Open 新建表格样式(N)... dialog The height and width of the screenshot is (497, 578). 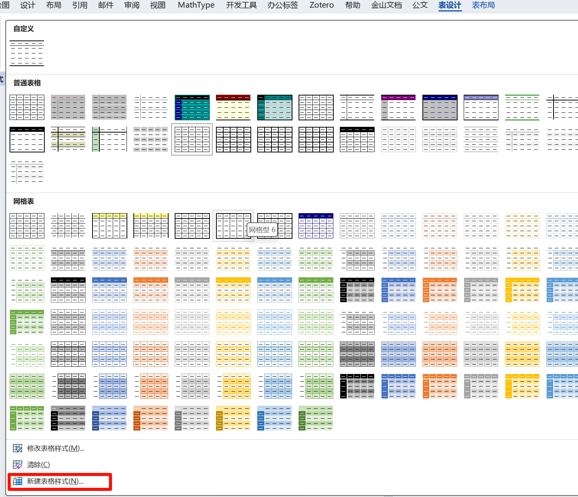(x=55, y=481)
